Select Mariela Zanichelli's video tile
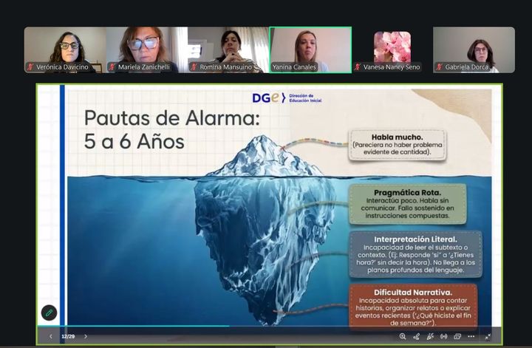This screenshot has width=532, height=348. point(147,50)
